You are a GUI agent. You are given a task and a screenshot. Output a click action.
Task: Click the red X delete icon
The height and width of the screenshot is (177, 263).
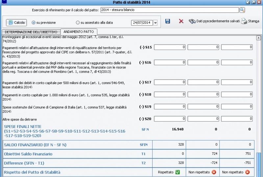pos(181,21)
